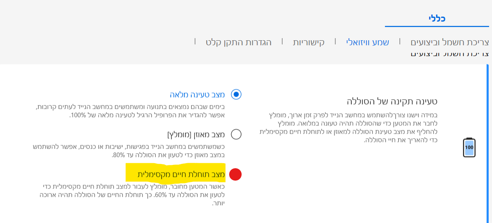
Task: Choose the מצב מאוזן [מומלץ] radio circle
Action: 236,134
